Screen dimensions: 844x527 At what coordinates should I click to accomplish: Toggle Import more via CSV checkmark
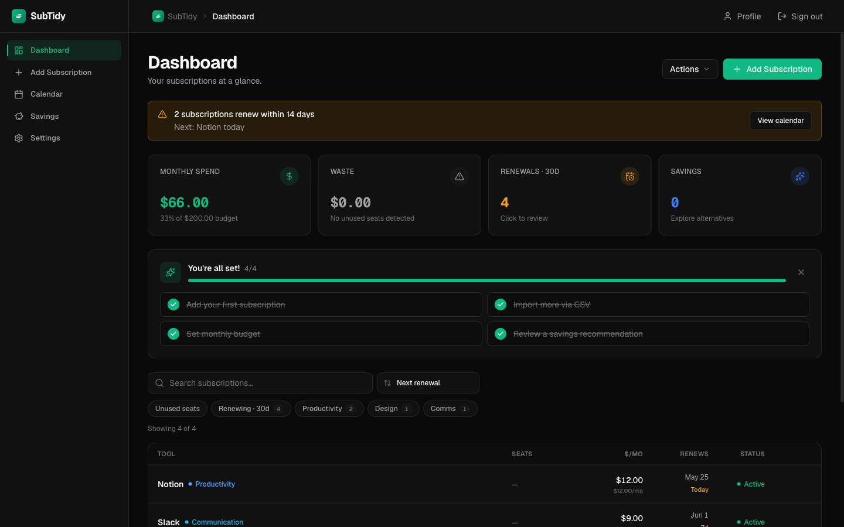501,304
